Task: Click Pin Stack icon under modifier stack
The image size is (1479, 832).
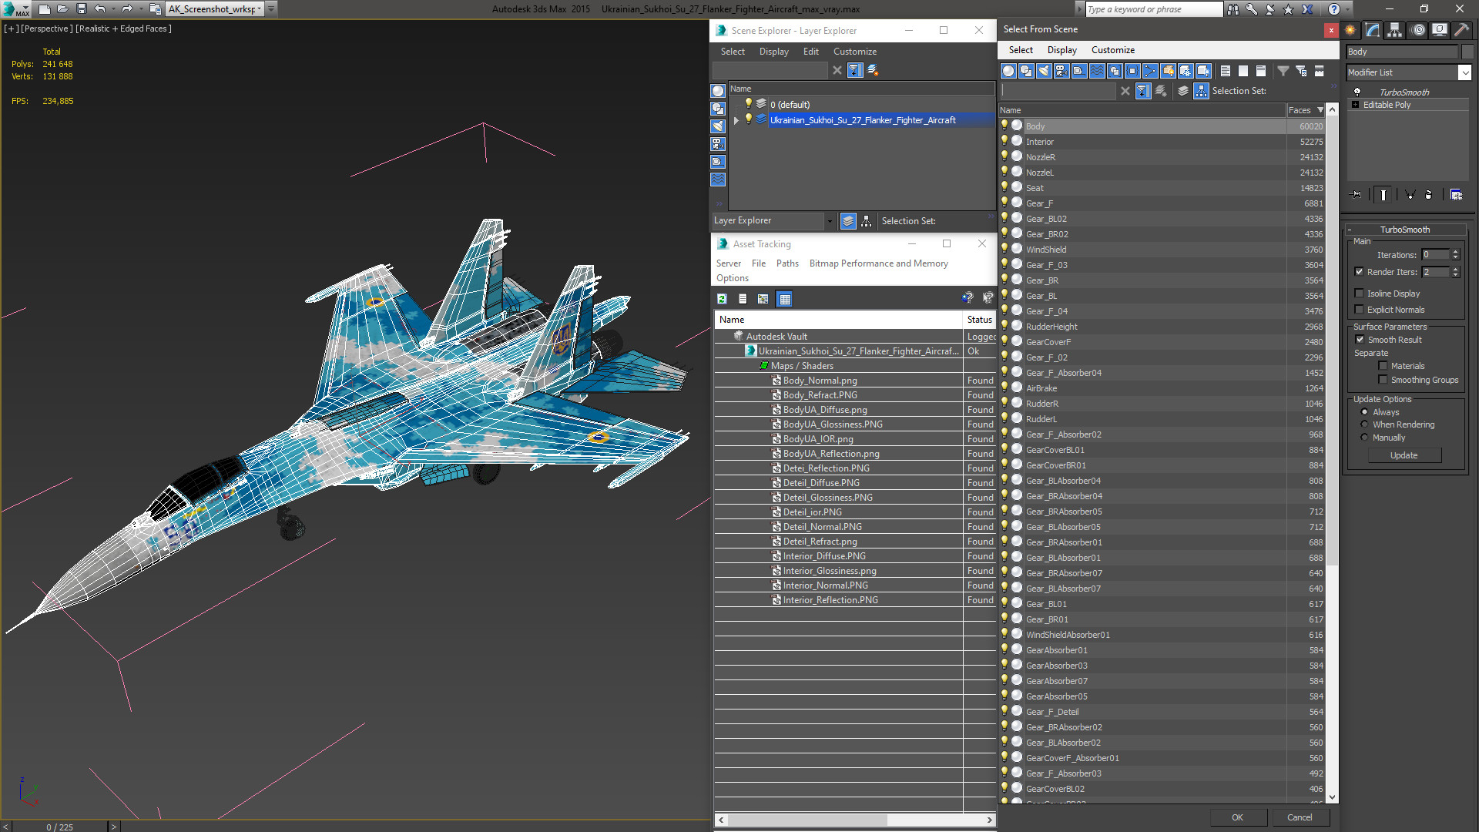Action: click(1357, 195)
